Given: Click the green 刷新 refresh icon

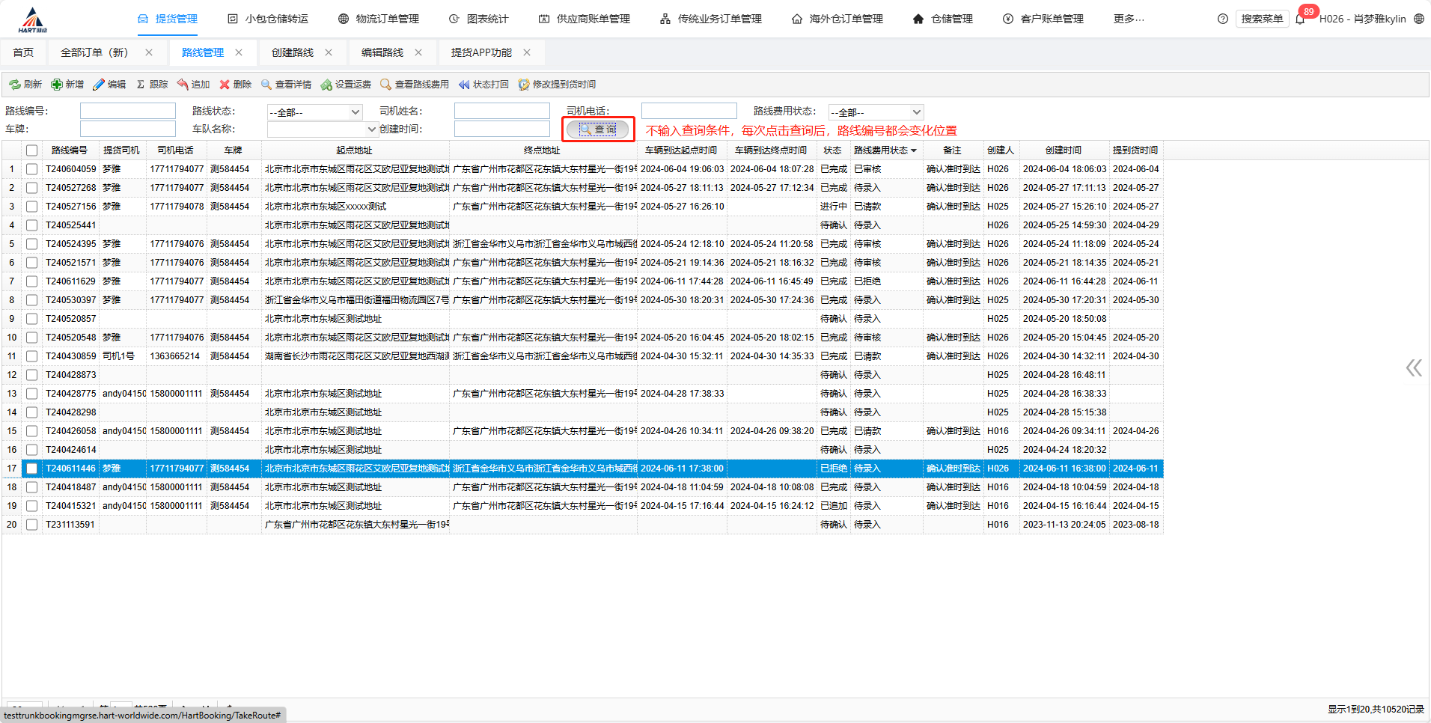Looking at the screenshot, I should 14,85.
